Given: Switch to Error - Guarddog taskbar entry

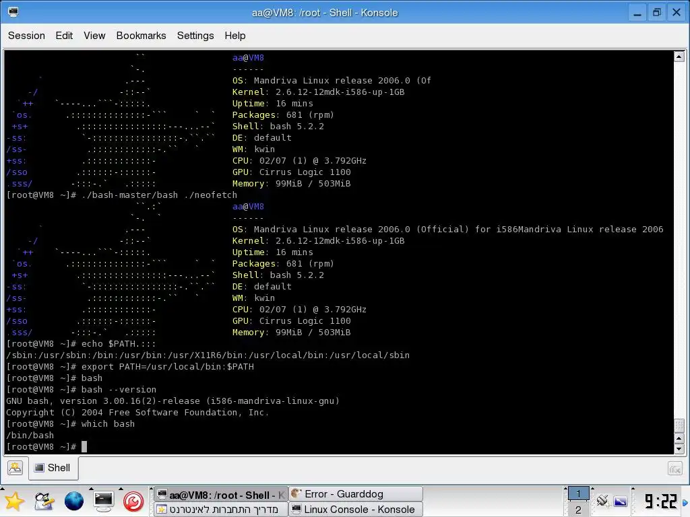Looking at the screenshot, I should pyautogui.click(x=356, y=494).
